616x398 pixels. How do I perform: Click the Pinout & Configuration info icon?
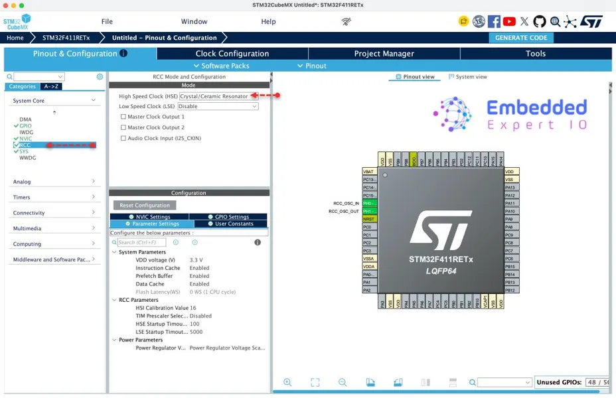123,53
